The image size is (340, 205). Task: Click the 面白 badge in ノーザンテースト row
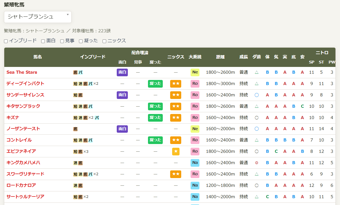pyautogui.click(x=122, y=129)
